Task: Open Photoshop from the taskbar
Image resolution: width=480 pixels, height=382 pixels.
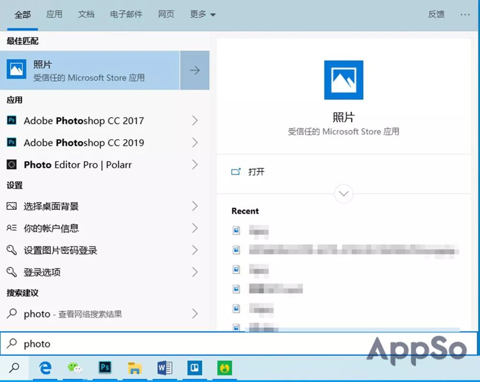Action: pyautogui.click(x=105, y=367)
